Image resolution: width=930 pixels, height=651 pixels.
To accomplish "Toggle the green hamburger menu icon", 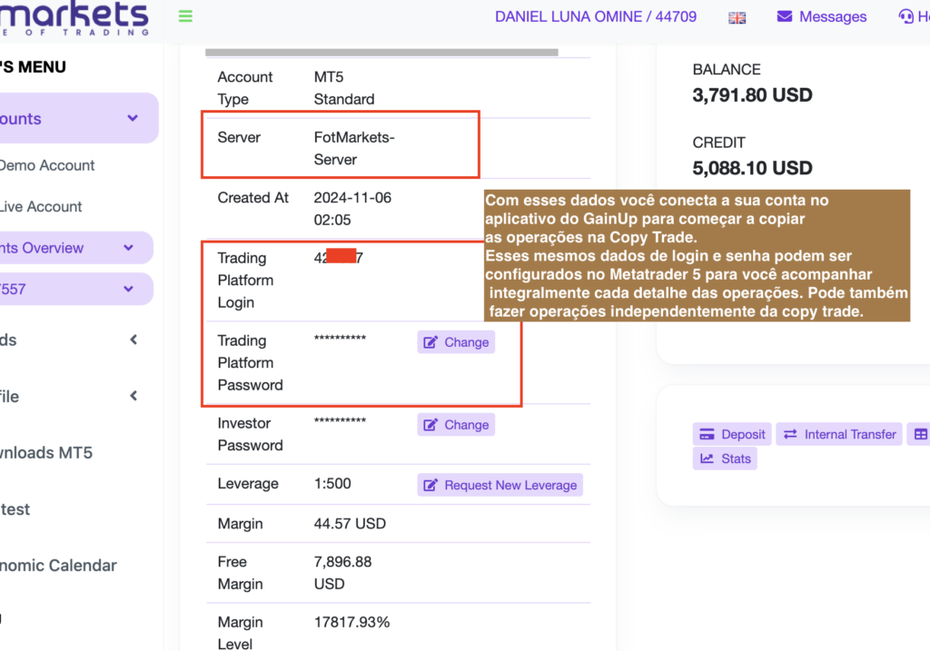I will (185, 16).
